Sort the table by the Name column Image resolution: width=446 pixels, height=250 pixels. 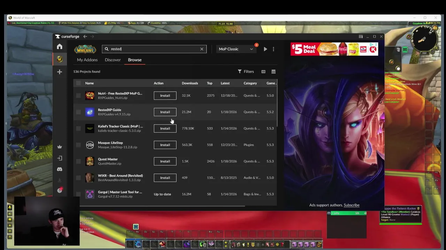point(90,83)
